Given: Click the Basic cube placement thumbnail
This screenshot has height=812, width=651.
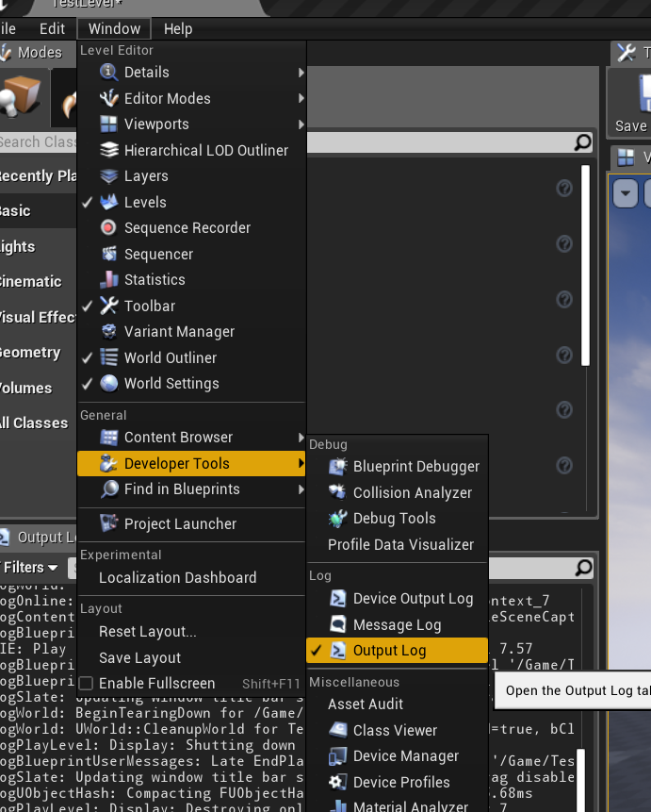Looking at the screenshot, I should [x=21, y=96].
